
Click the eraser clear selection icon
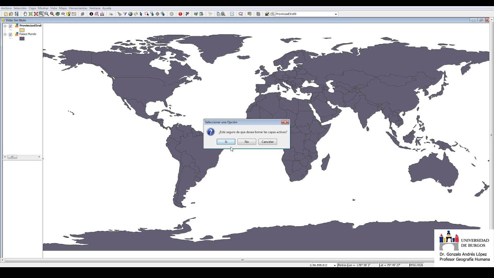pos(120,14)
